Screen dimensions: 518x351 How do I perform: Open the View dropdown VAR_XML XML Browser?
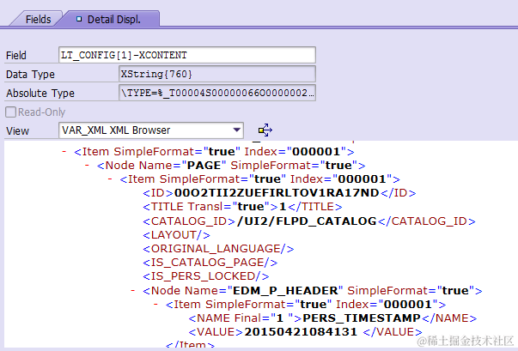pyautogui.click(x=151, y=130)
